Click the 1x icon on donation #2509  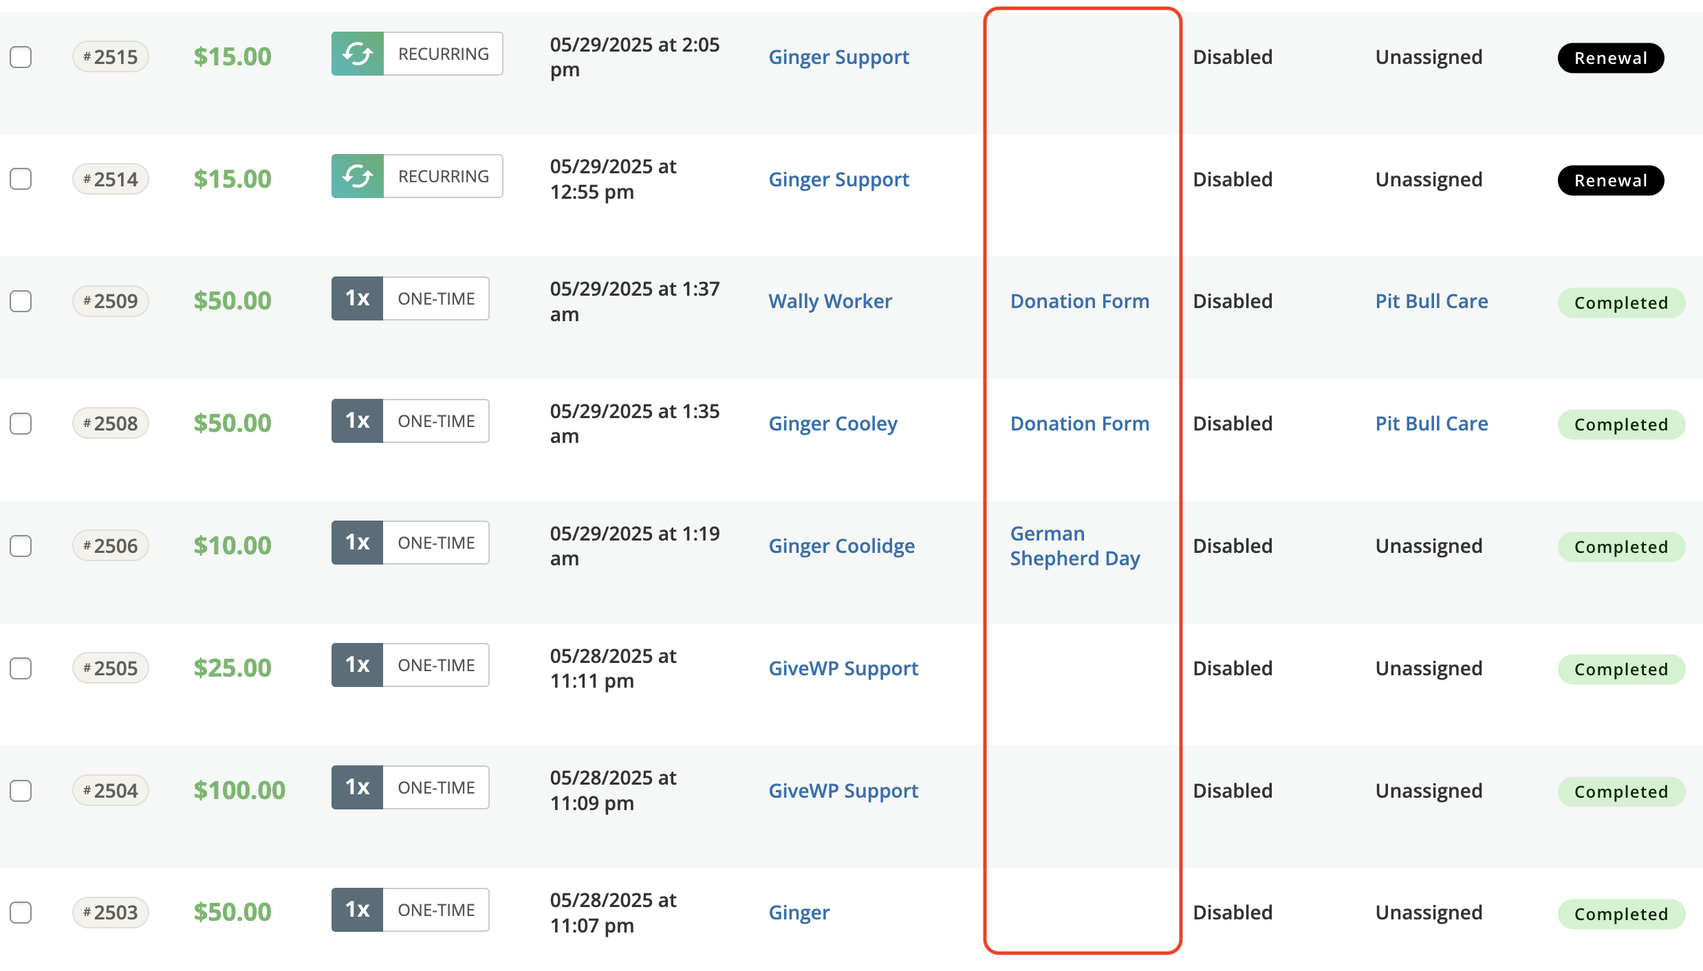(358, 298)
